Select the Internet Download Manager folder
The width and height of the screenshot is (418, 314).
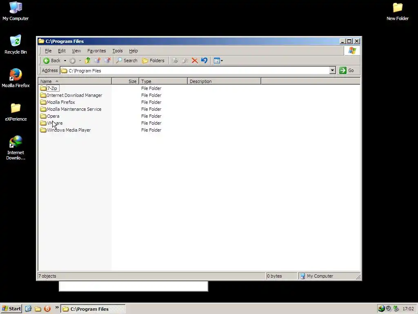(x=74, y=95)
